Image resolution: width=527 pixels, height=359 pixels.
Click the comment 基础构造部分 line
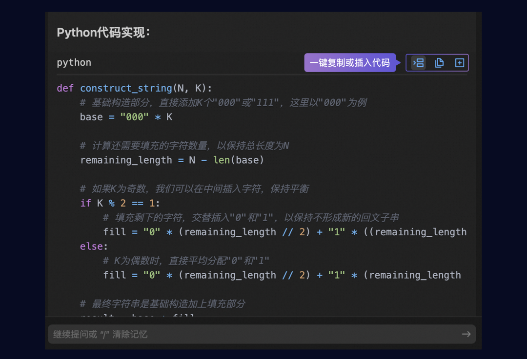(x=223, y=103)
